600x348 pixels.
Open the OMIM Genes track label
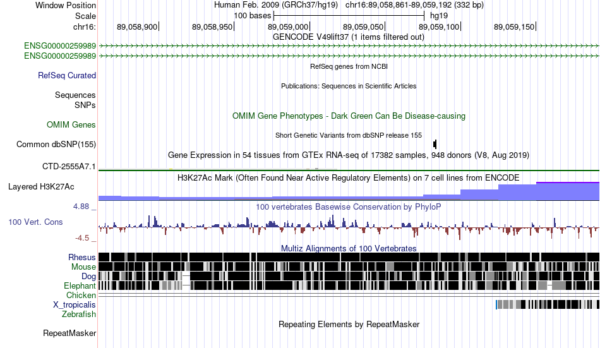(x=71, y=125)
